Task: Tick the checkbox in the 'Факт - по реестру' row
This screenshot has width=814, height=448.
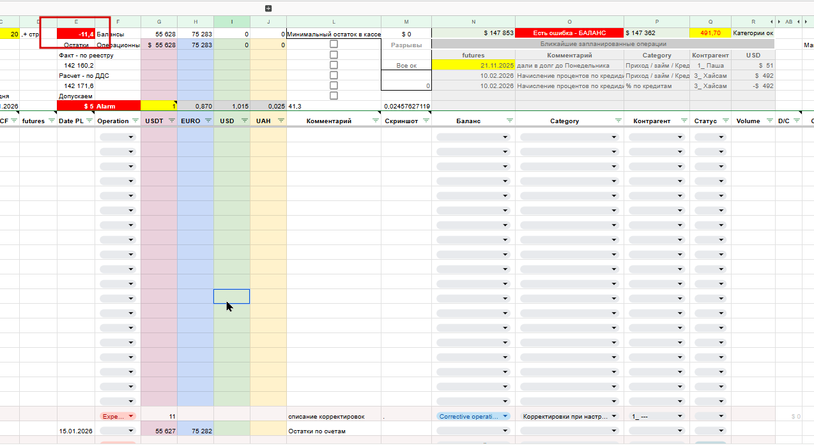Action: coord(334,55)
